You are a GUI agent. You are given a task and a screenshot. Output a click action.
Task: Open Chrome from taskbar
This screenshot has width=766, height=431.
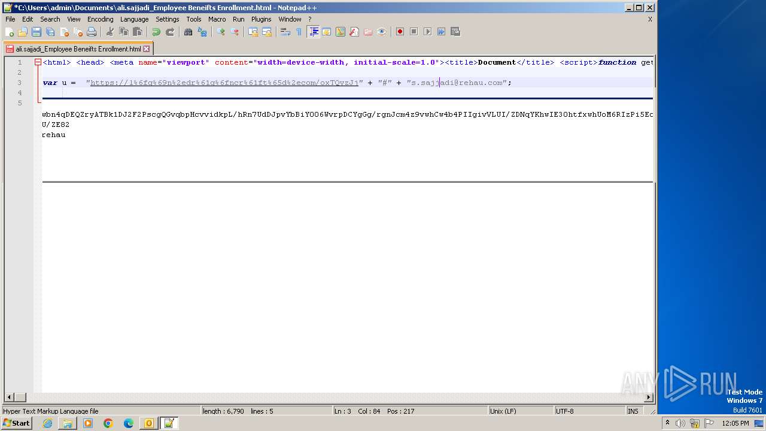[x=108, y=423]
